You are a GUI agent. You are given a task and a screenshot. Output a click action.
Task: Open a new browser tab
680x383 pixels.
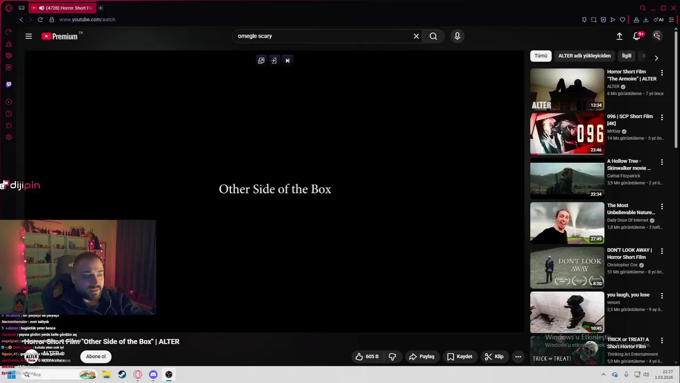(100, 8)
